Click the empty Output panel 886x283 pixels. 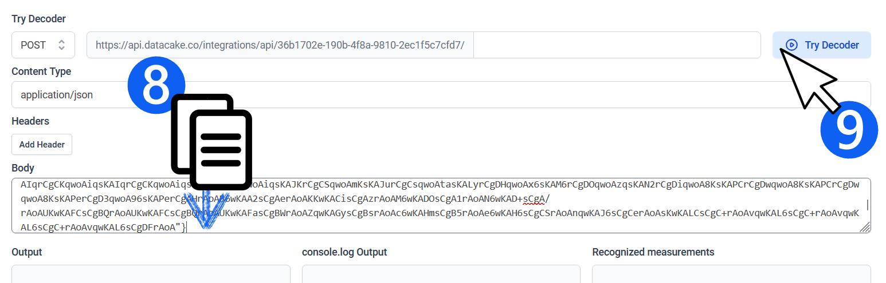tap(151, 274)
